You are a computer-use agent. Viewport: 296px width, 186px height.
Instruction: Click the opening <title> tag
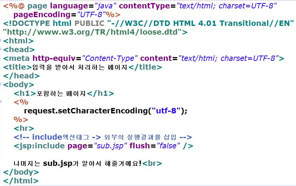[x=18, y=67]
